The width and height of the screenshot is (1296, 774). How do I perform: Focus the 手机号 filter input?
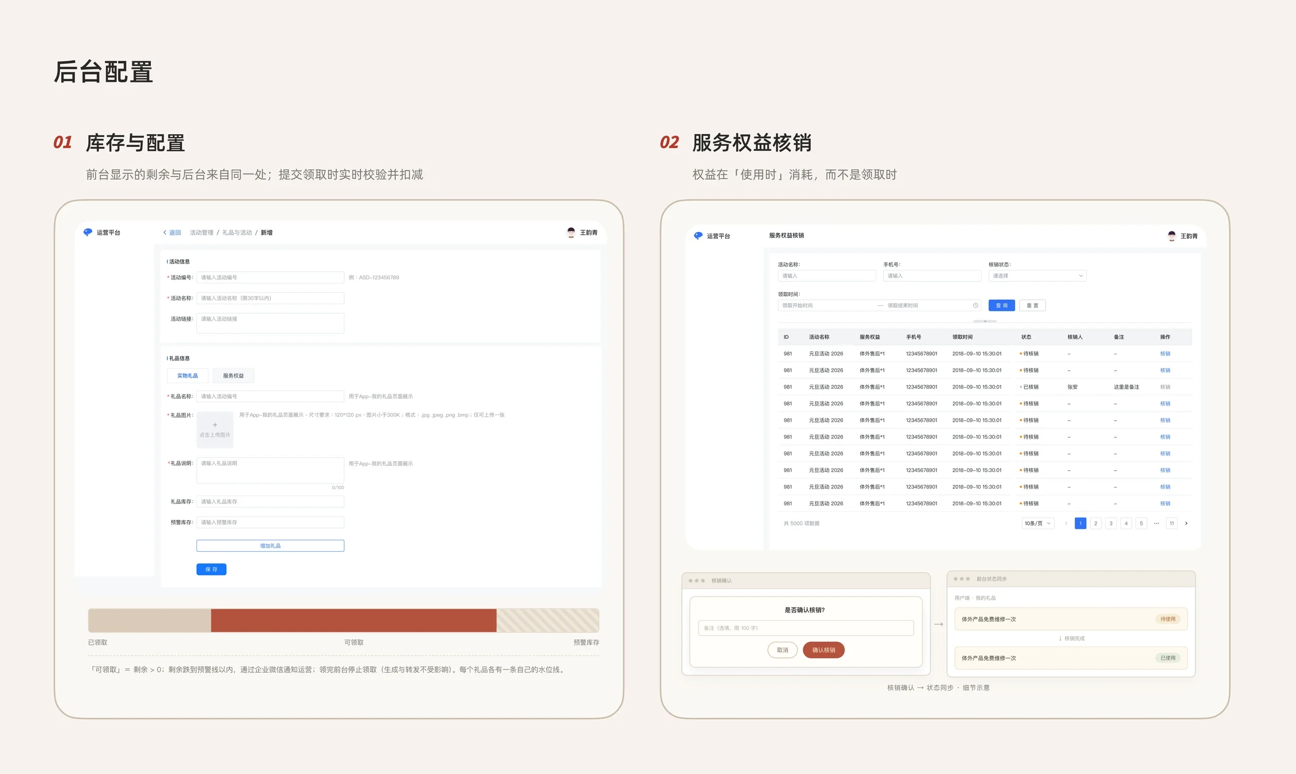(931, 276)
